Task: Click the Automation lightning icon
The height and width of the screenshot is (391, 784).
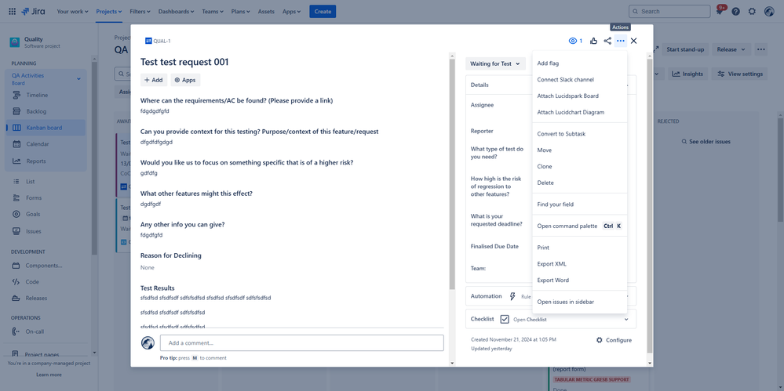Action: pyautogui.click(x=512, y=296)
